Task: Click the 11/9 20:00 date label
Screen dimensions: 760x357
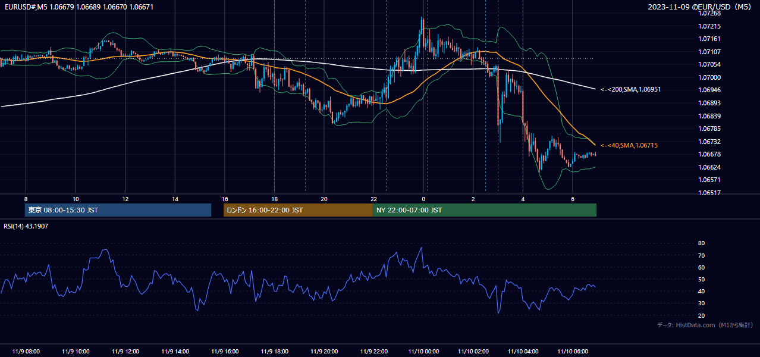Action: click(x=324, y=352)
